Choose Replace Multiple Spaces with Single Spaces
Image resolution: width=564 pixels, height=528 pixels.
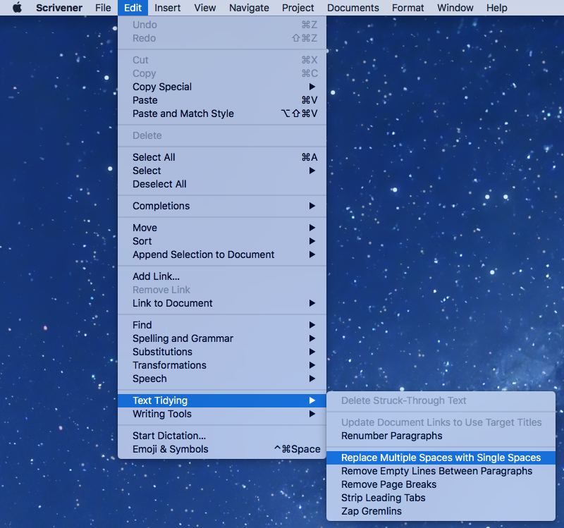tap(441, 458)
